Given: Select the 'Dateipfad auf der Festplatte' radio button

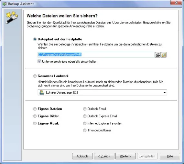Looking at the screenshot, I should pos(35,39).
